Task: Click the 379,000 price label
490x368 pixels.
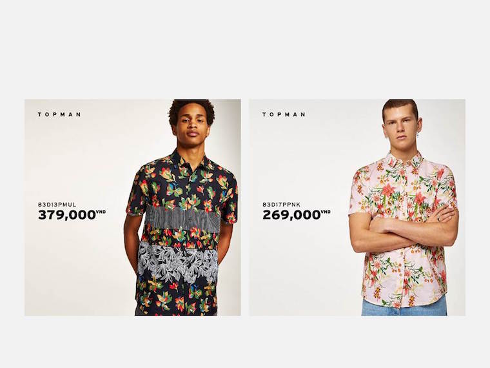Action: coord(66,215)
